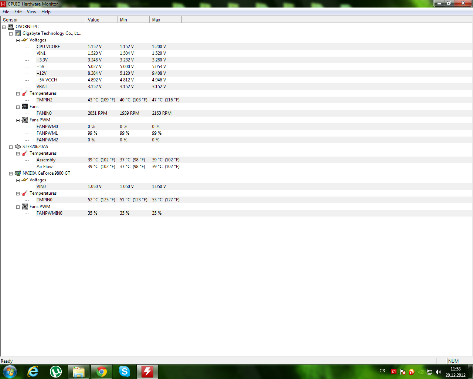Viewport: 473px width, 379px height.
Task: Click the NVIDIA tray icon
Action: tap(421, 372)
